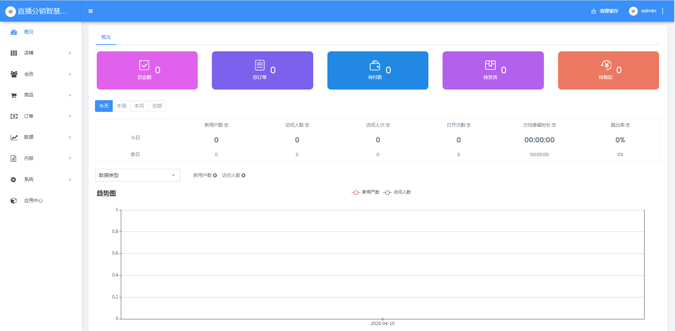
Task: Expand the 订单 sidebar submenu
Action: 41,116
